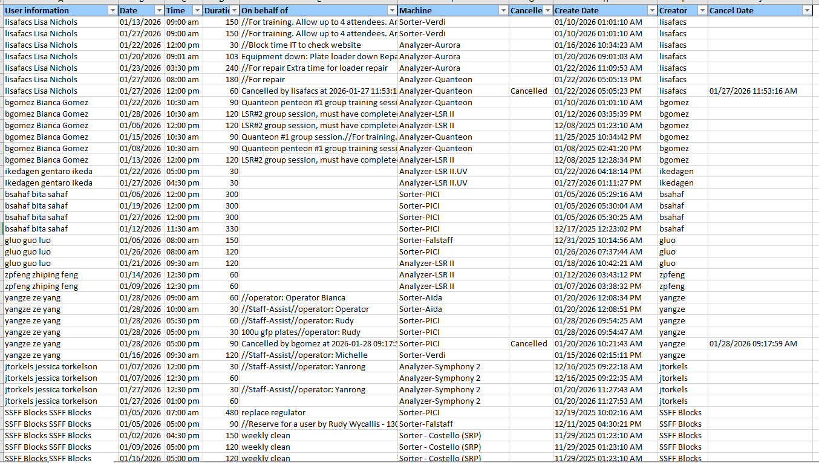Image resolution: width=819 pixels, height=463 pixels.
Task: Expand the Time column filter arrow
Action: click(197, 10)
